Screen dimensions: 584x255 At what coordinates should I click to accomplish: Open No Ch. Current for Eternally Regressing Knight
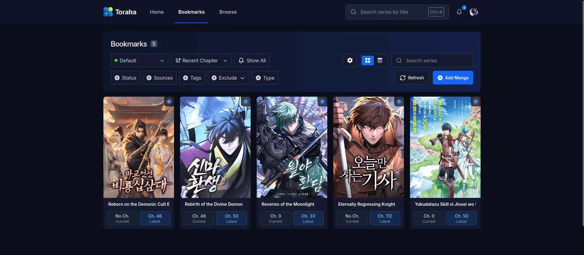click(x=352, y=218)
